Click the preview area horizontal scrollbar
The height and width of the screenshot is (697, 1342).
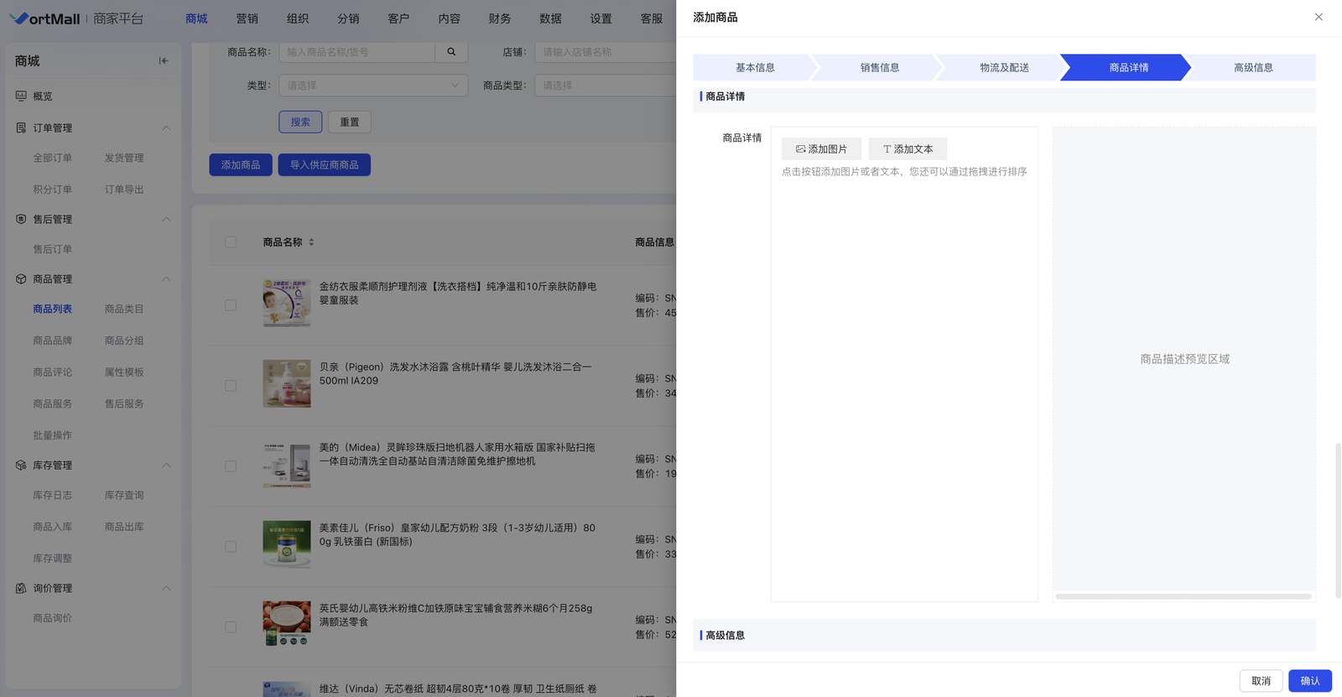[x=1183, y=596]
